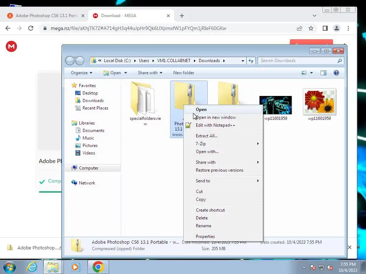Open Downloads in navigation pane
366x274 pixels.
93,101
